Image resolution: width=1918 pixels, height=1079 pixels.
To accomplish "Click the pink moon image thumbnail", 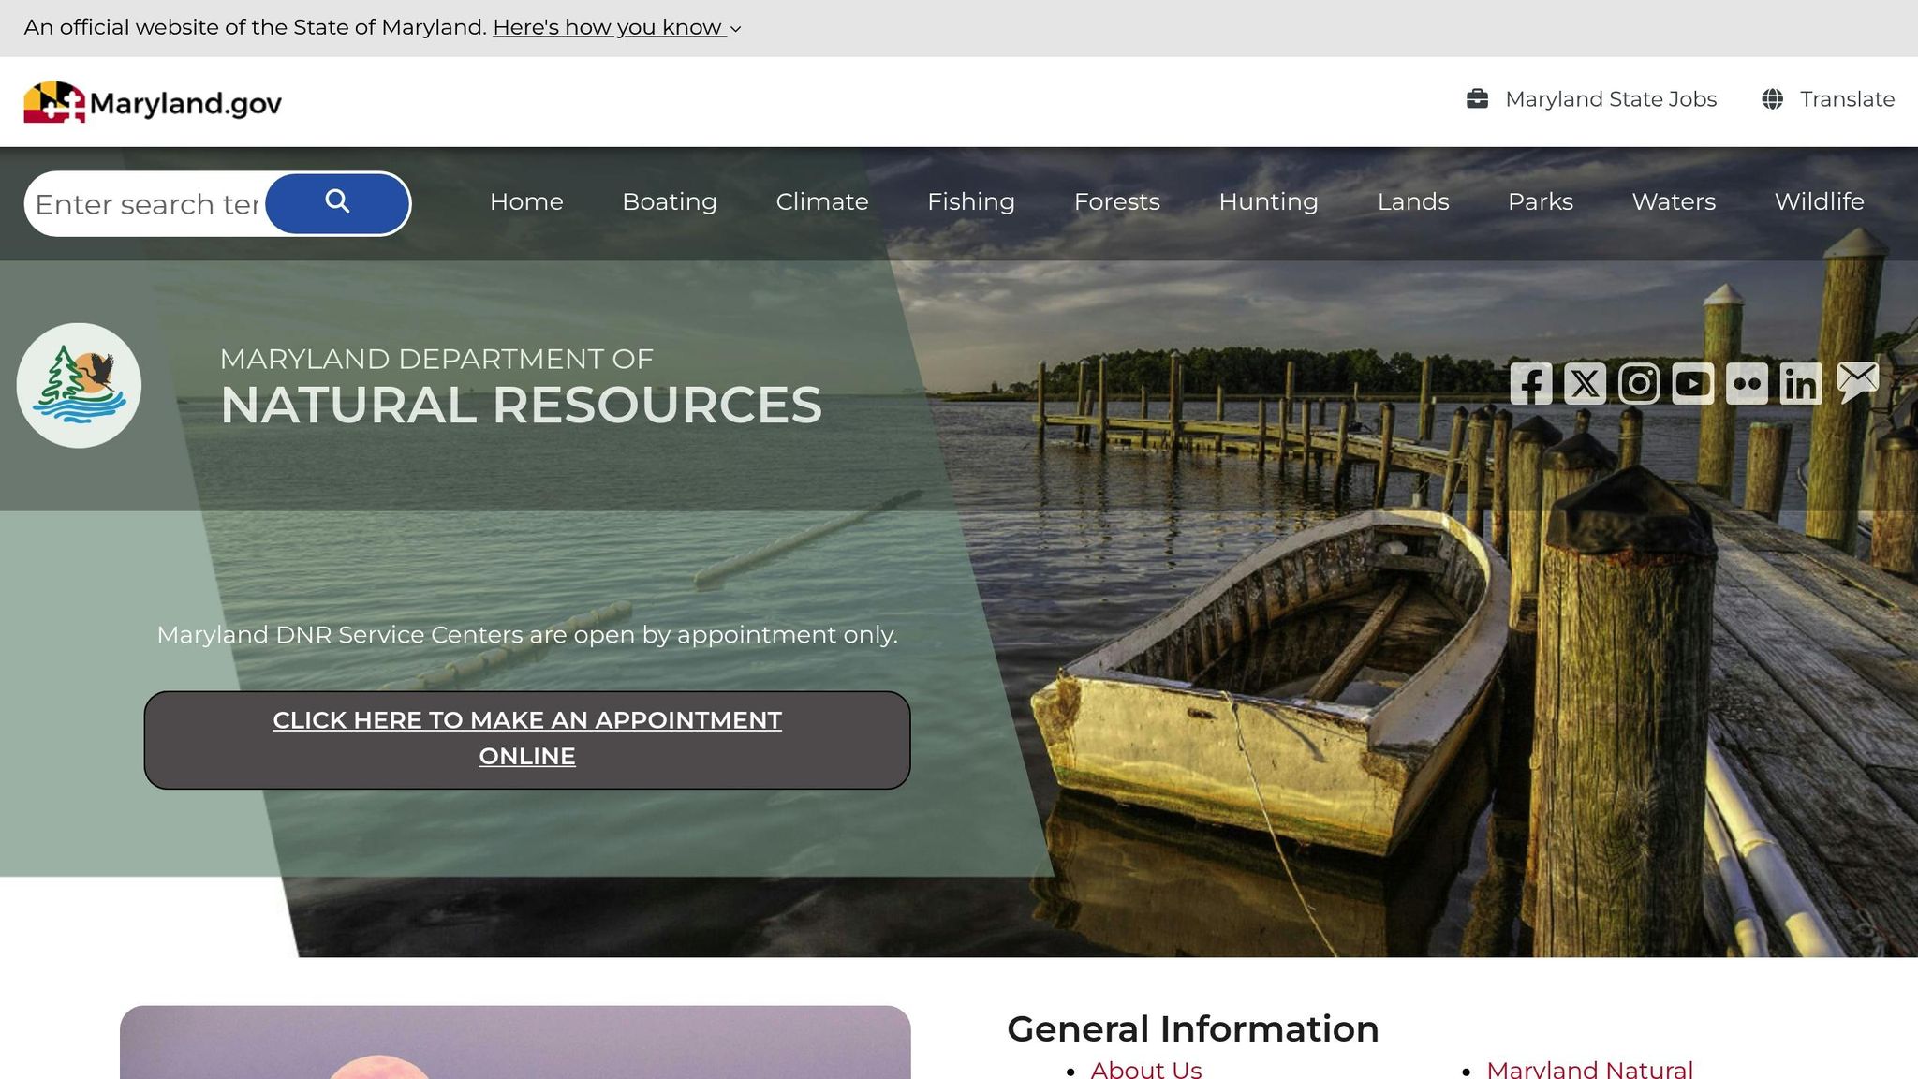I will pyautogui.click(x=515, y=1042).
